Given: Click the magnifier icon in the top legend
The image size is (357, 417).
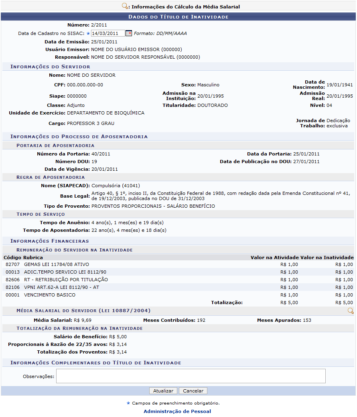Looking at the screenshot, I should coord(125,6).
